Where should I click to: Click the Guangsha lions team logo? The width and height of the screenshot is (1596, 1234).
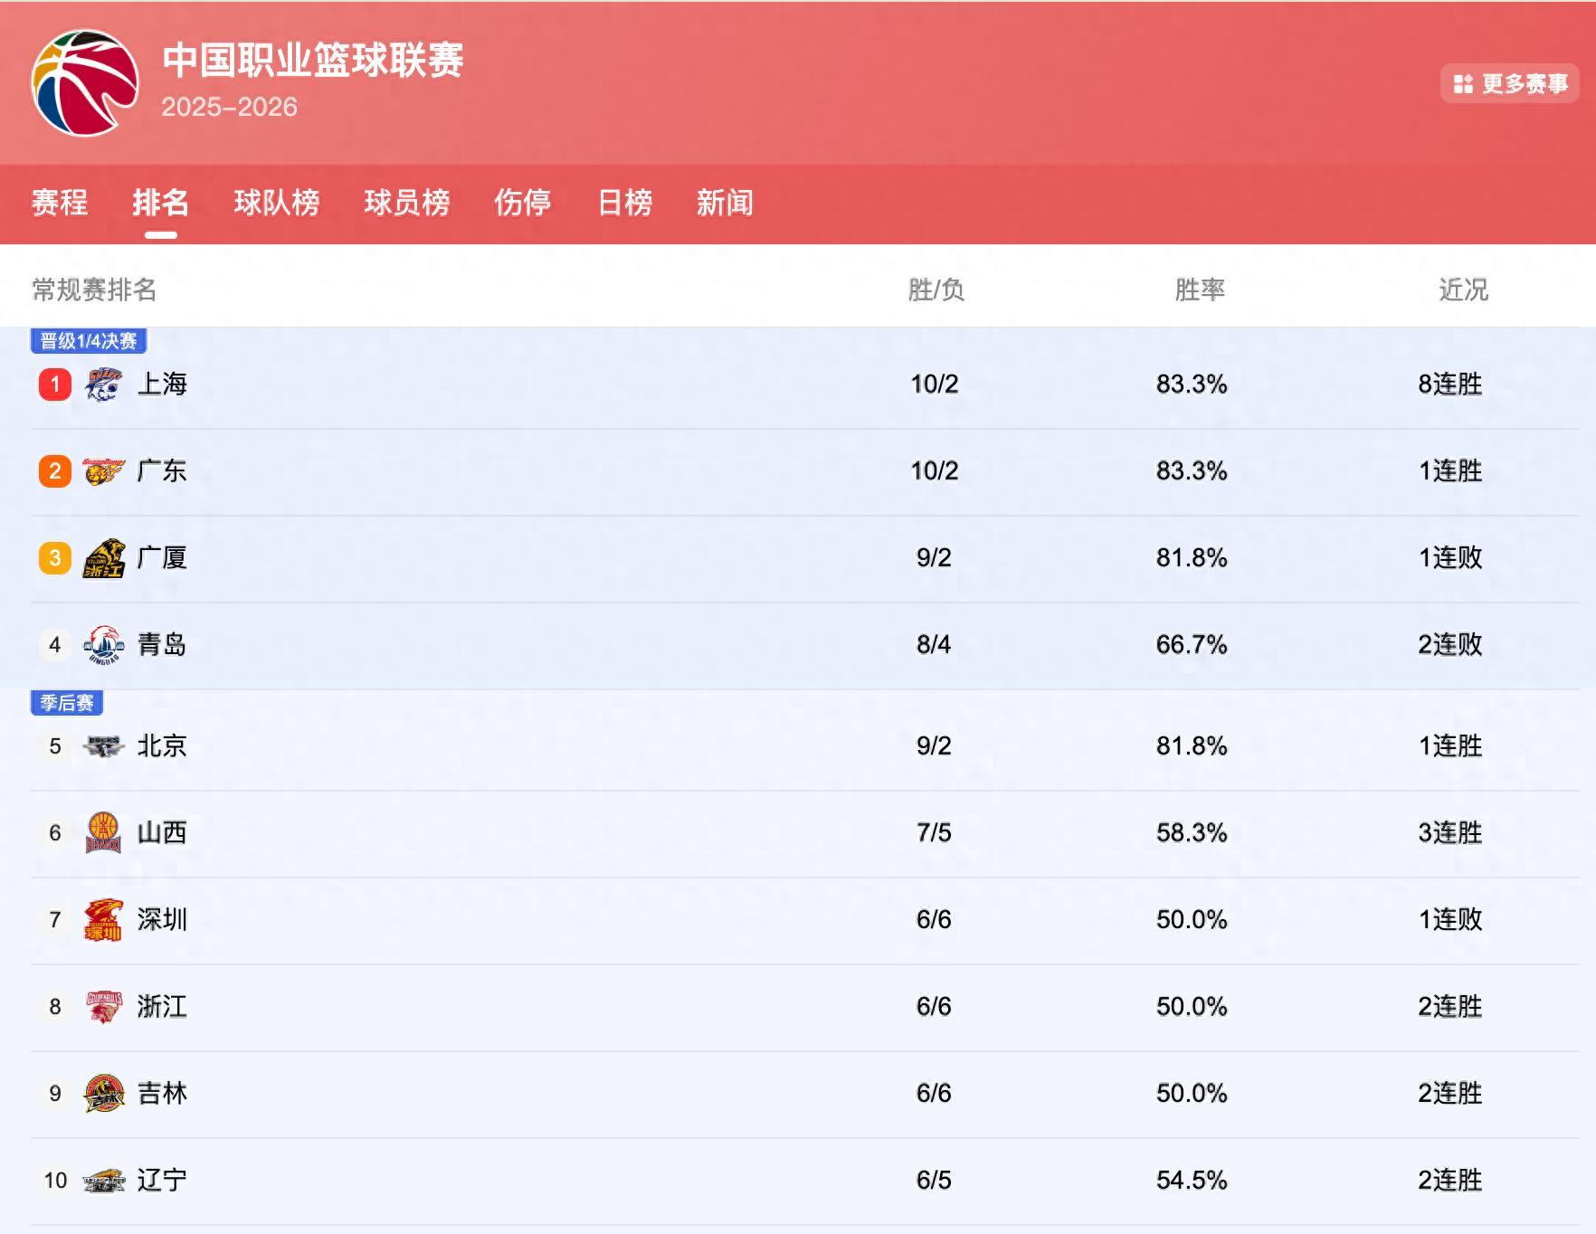pos(103,558)
